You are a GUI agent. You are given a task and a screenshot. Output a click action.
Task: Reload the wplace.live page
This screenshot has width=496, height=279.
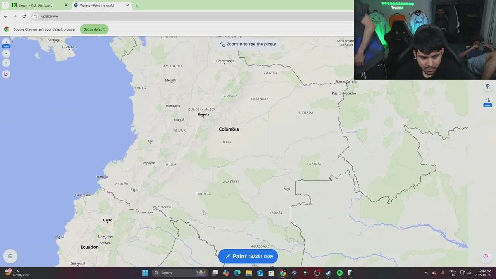(x=24, y=16)
